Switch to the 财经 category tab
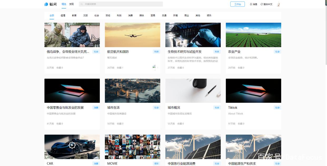The height and width of the screenshot is (166, 327). (x=108, y=15)
